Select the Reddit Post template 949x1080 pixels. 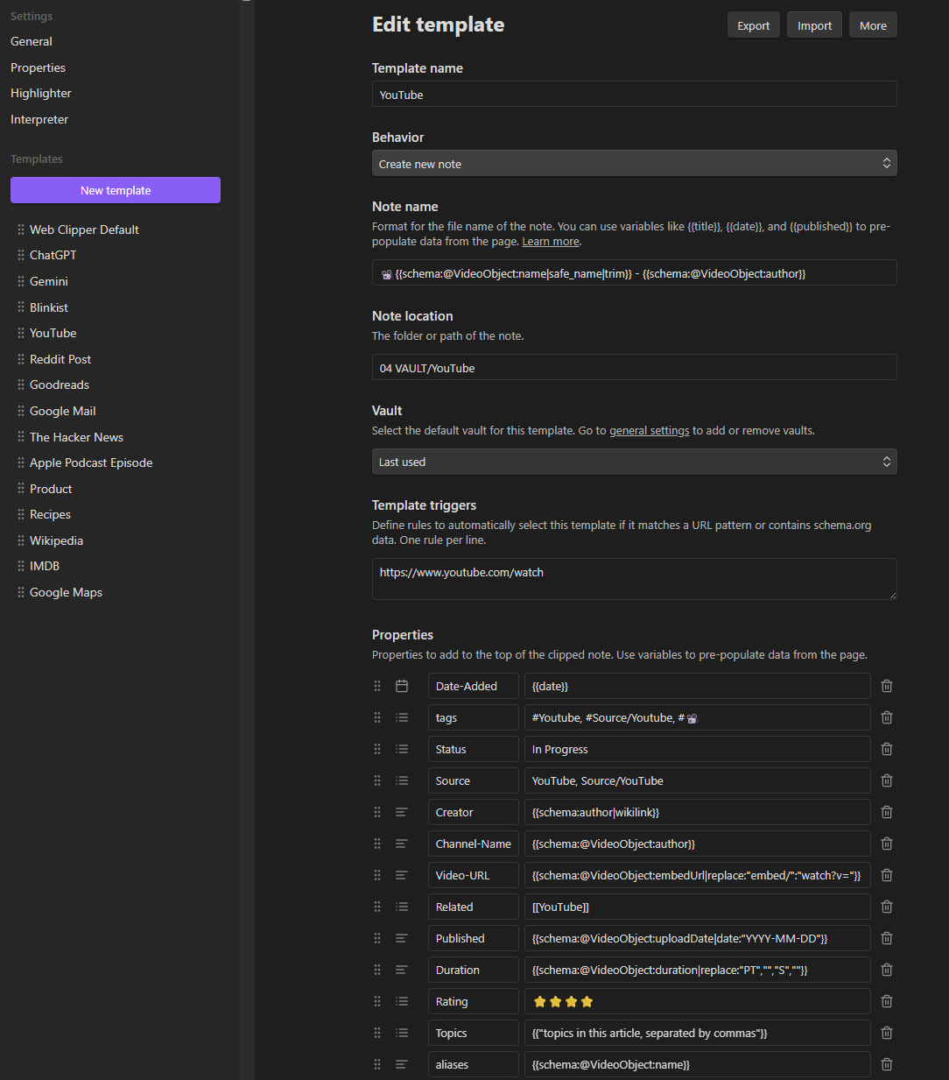point(60,359)
